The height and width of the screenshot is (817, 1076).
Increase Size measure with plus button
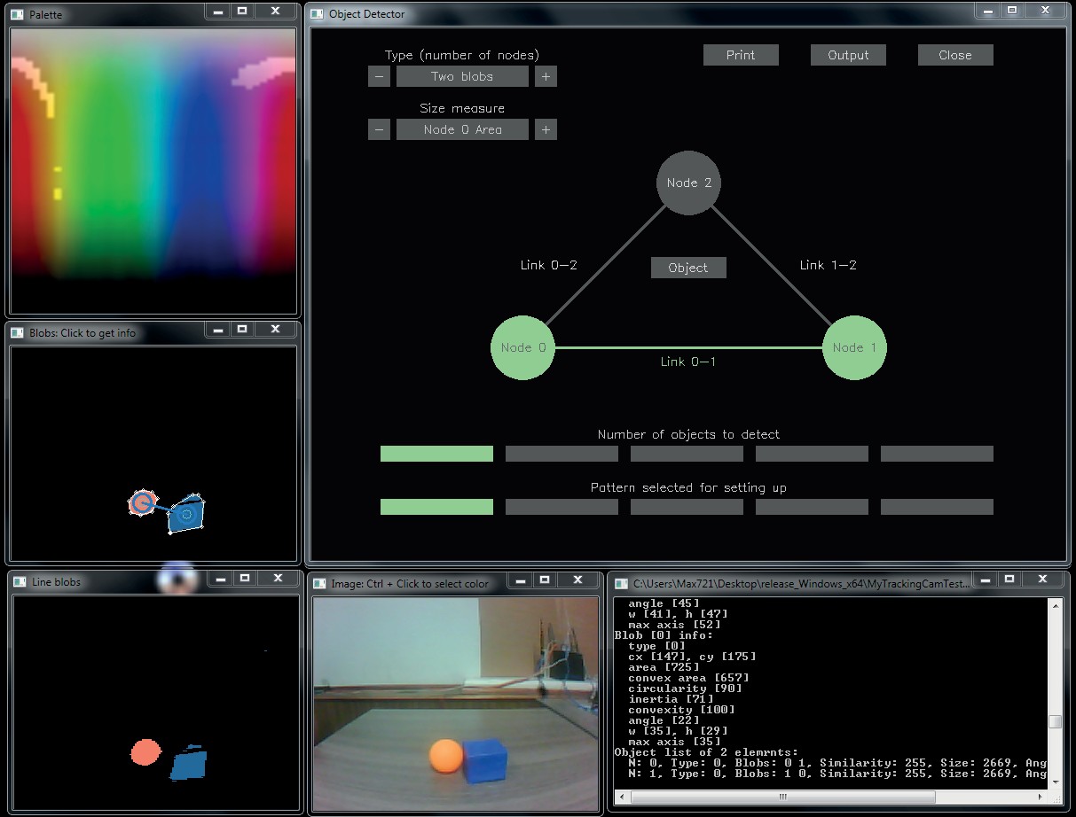point(546,130)
